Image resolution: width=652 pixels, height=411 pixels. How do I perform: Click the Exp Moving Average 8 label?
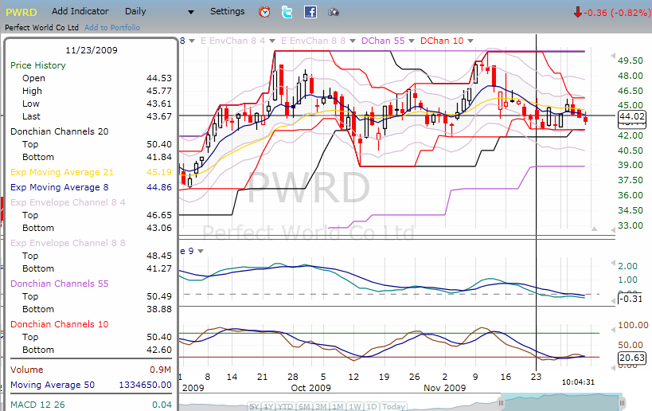click(60, 187)
